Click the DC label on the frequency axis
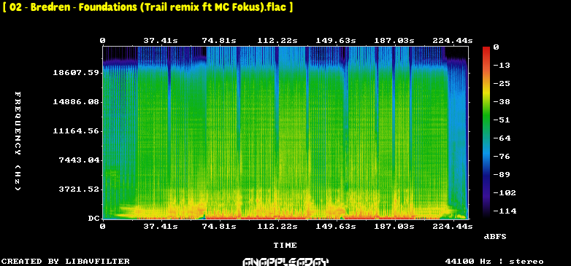571x266 pixels. point(93,219)
